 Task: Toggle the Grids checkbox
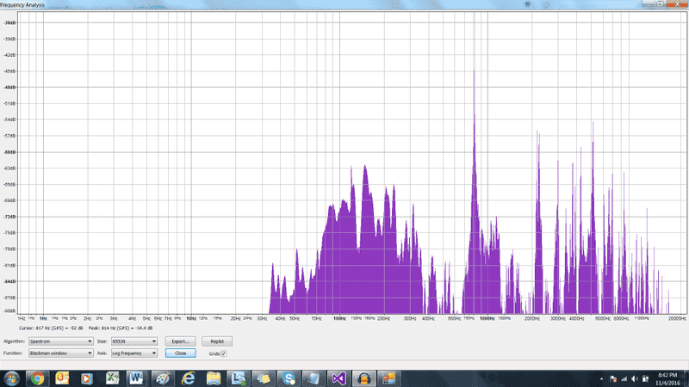click(x=224, y=353)
